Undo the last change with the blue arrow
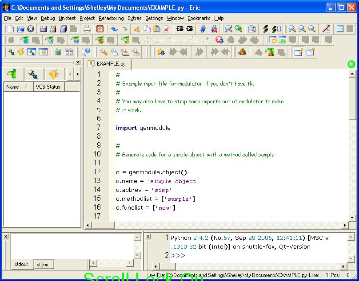The height and width of the screenshot is (281, 359). coord(115,29)
